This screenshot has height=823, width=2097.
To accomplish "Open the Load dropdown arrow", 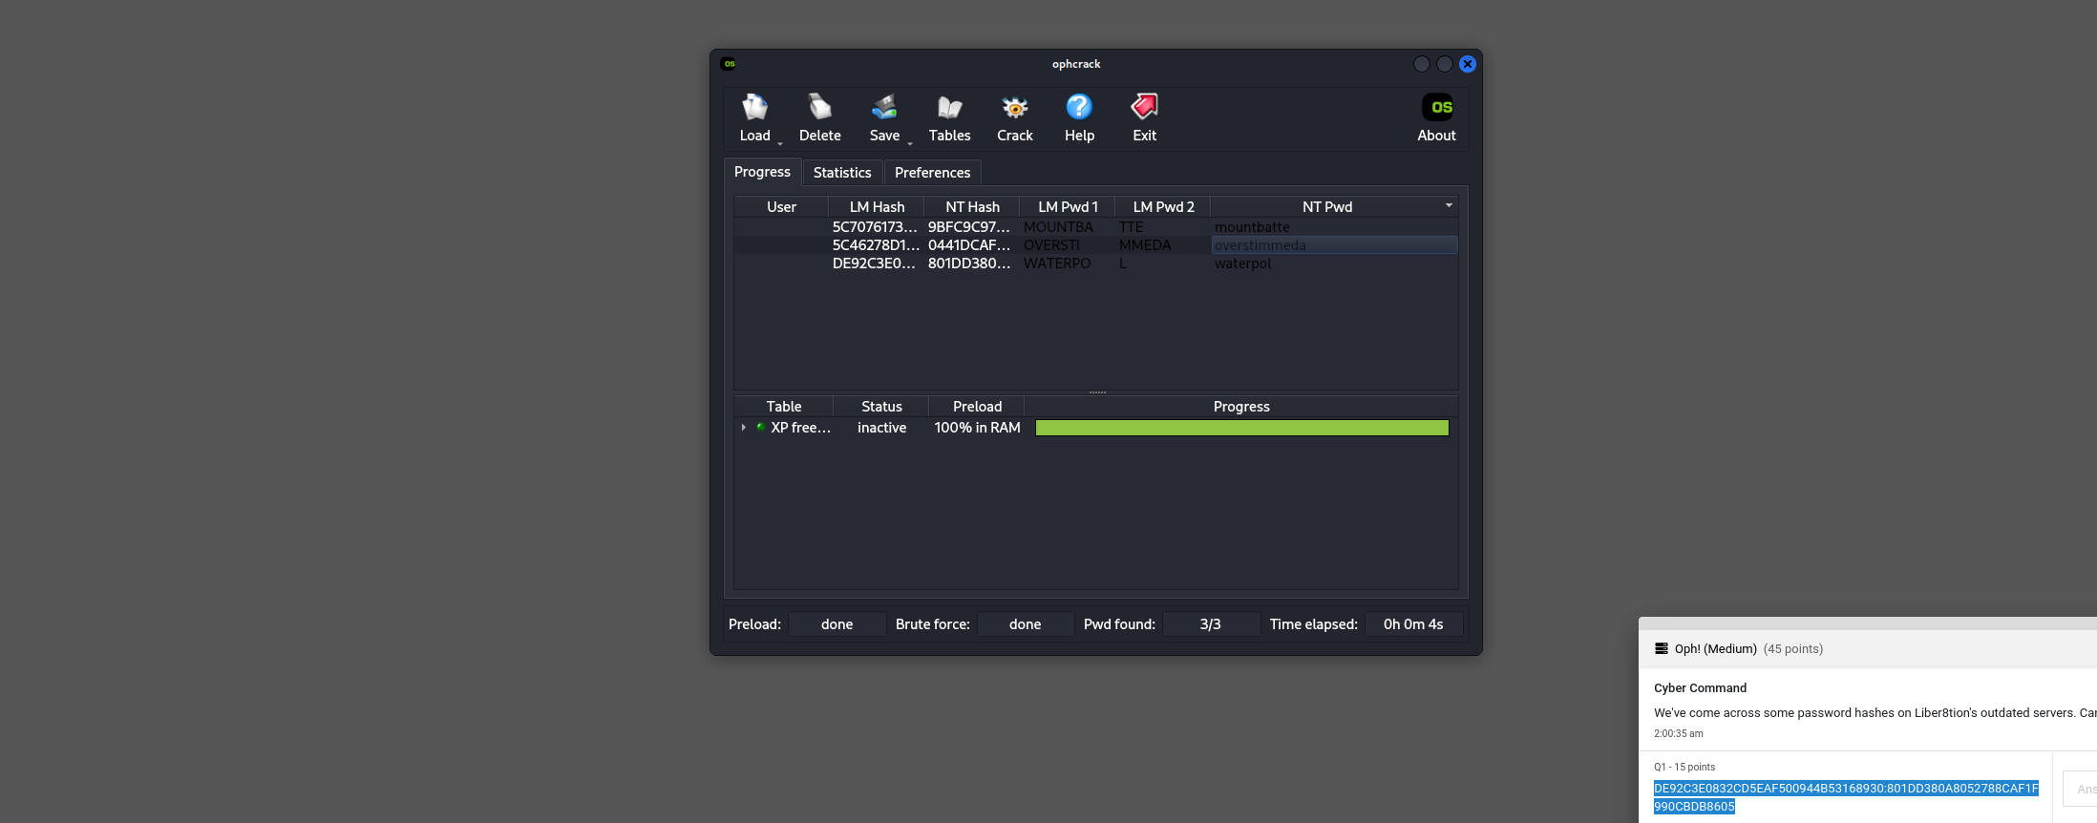I will click(779, 143).
